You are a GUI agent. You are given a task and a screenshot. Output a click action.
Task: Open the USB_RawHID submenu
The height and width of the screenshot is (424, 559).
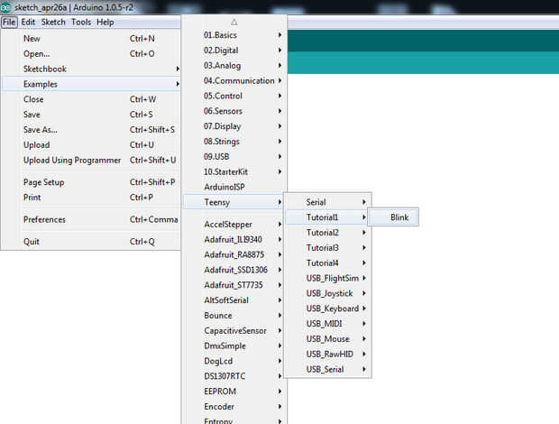pos(327,355)
